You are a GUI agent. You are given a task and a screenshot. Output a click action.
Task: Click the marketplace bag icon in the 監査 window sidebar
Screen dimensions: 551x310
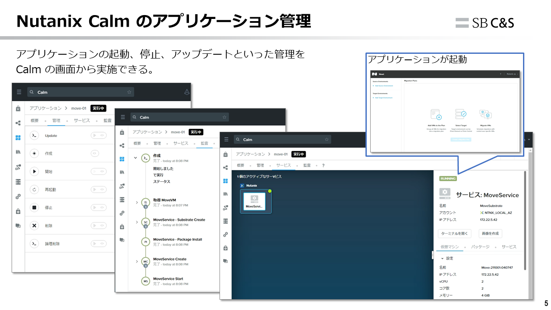tap(122, 132)
